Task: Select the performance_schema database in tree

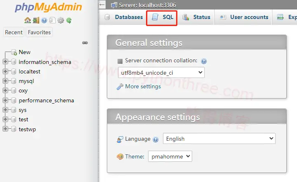Action: coord(46,100)
